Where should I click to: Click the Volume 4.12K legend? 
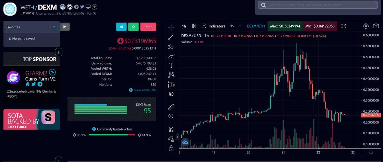tap(192, 42)
